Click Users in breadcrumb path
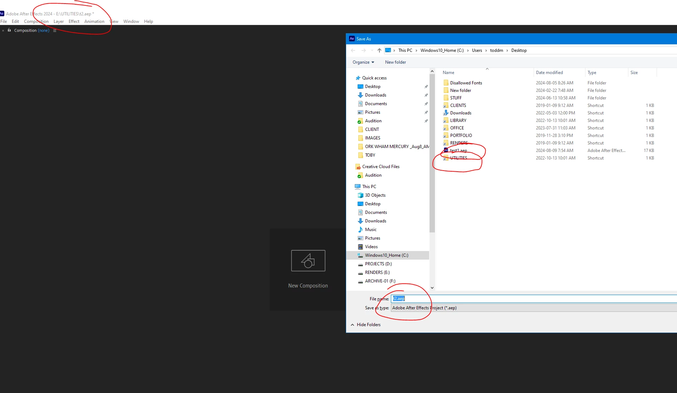Viewport: 677px width, 393px height. pos(477,50)
